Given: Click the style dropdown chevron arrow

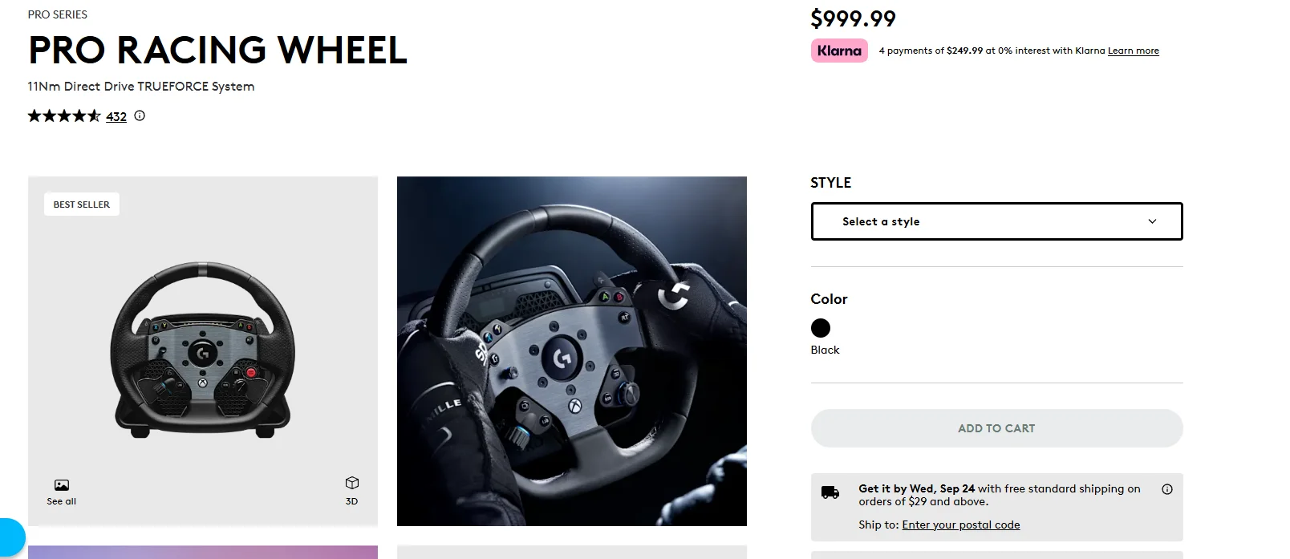Looking at the screenshot, I should pos(1152,221).
